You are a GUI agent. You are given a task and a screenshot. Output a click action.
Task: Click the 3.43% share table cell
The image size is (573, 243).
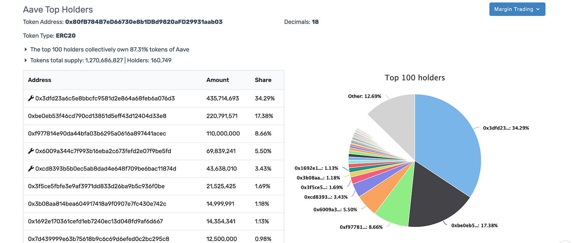263,169
